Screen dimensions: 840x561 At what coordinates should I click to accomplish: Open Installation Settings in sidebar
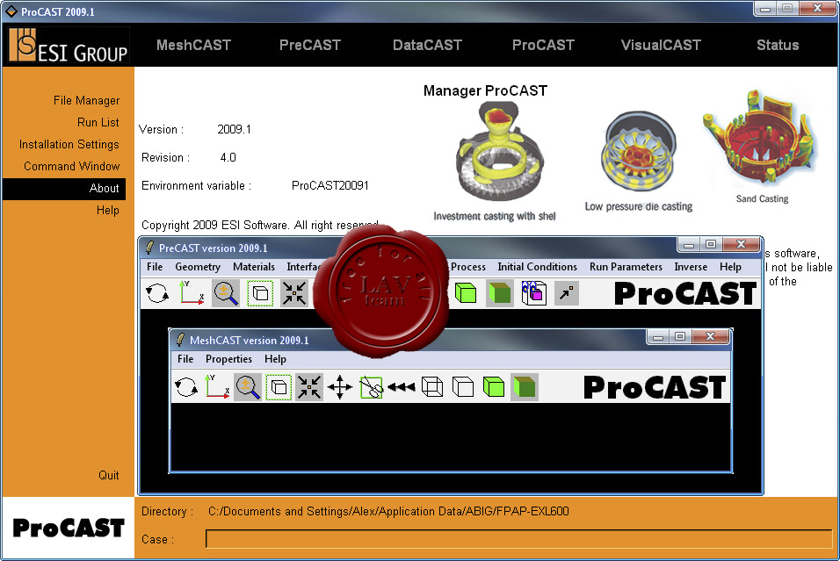(x=69, y=145)
